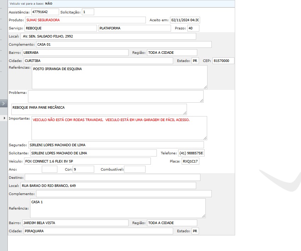Image resolution: width=301 pixels, height=251 pixels.
Task: Click the Cidade field PIRAQUARA
Action: tap(98, 231)
